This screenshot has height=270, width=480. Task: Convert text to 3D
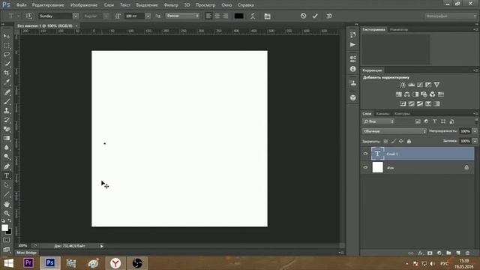click(329, 16)
